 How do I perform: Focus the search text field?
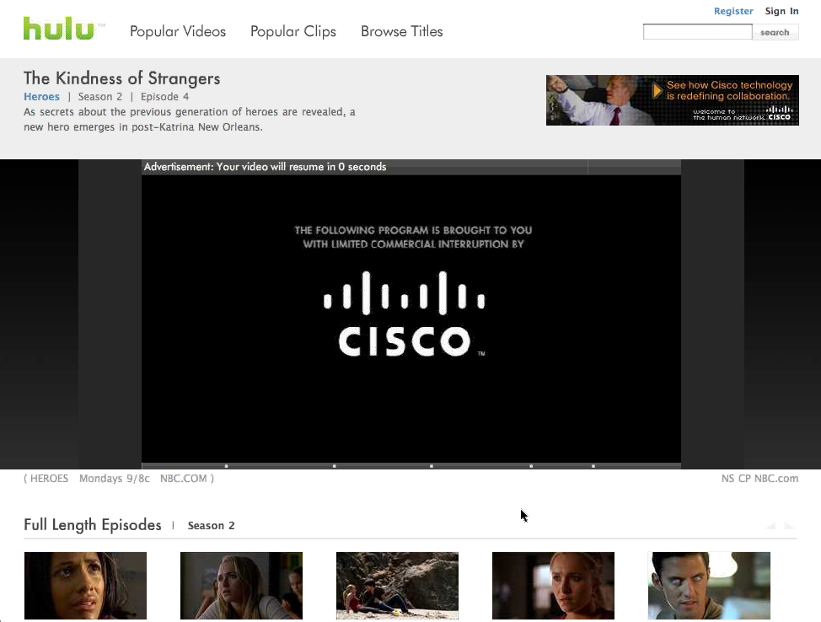697,32
